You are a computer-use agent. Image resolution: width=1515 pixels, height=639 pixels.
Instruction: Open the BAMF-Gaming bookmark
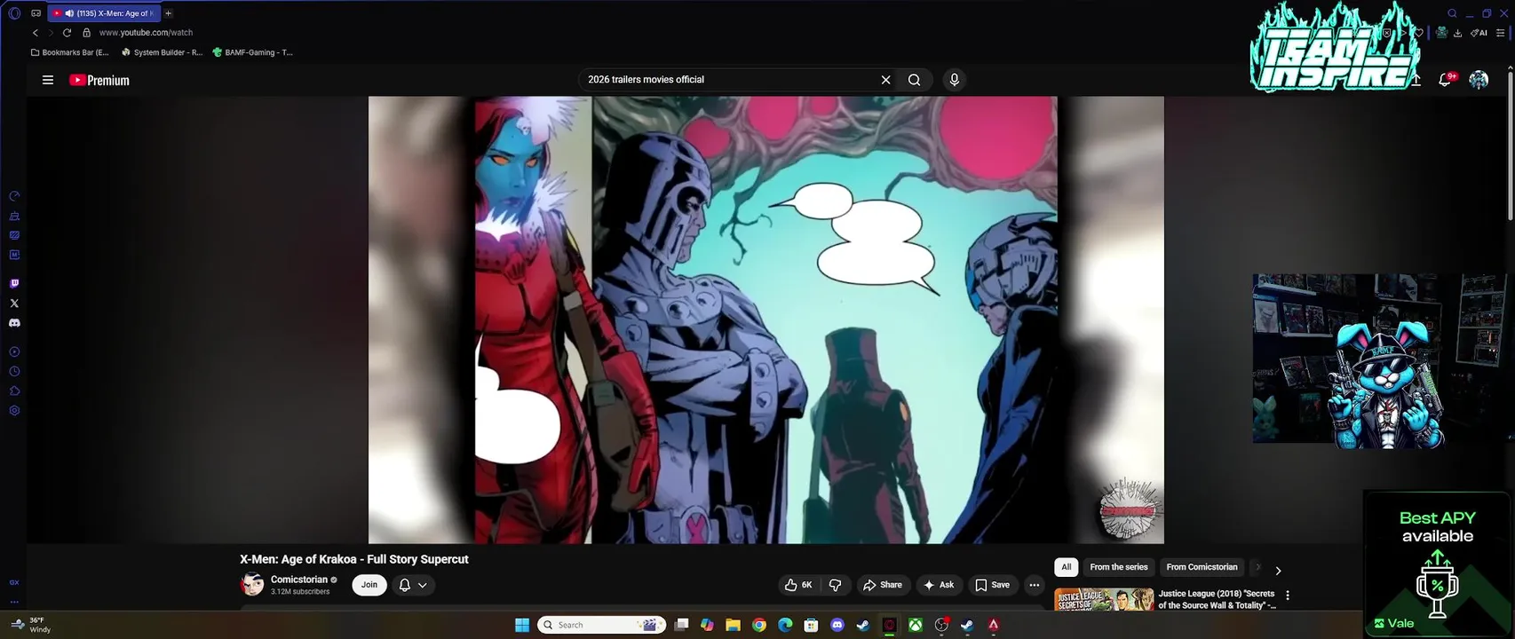coord(252,52)
